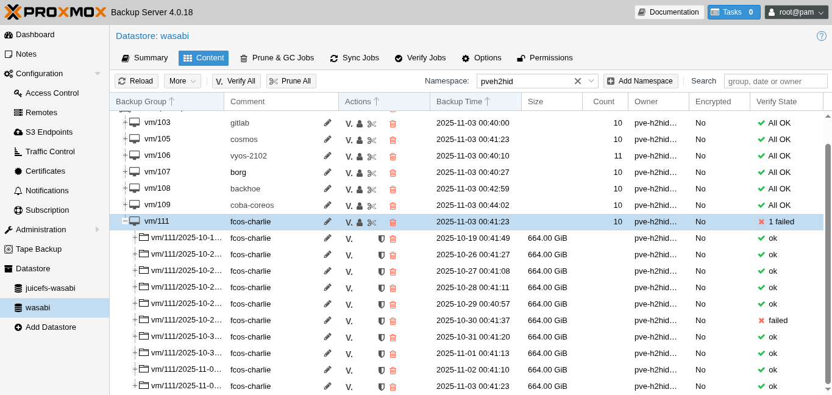Click the group, date or owner search field

pos(775,80)
